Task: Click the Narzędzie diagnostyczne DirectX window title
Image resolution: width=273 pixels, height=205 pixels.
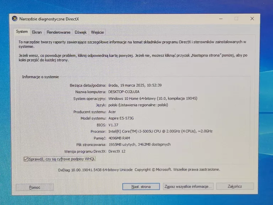Action: (x=49, y=19)
